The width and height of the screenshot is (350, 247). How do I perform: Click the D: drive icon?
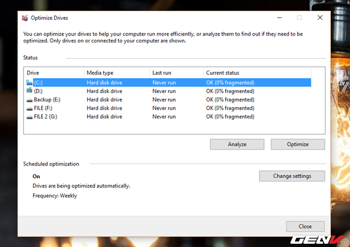click(x=29, y=90)
